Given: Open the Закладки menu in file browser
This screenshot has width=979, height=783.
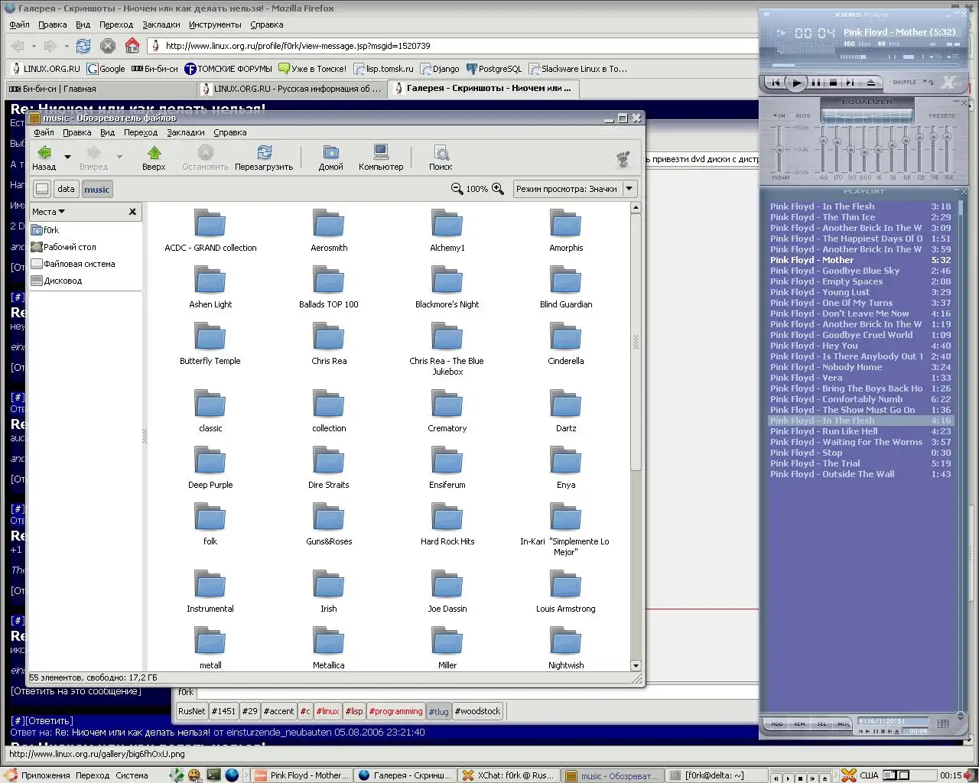Looking at the screenshot, I should pos(185,132).
